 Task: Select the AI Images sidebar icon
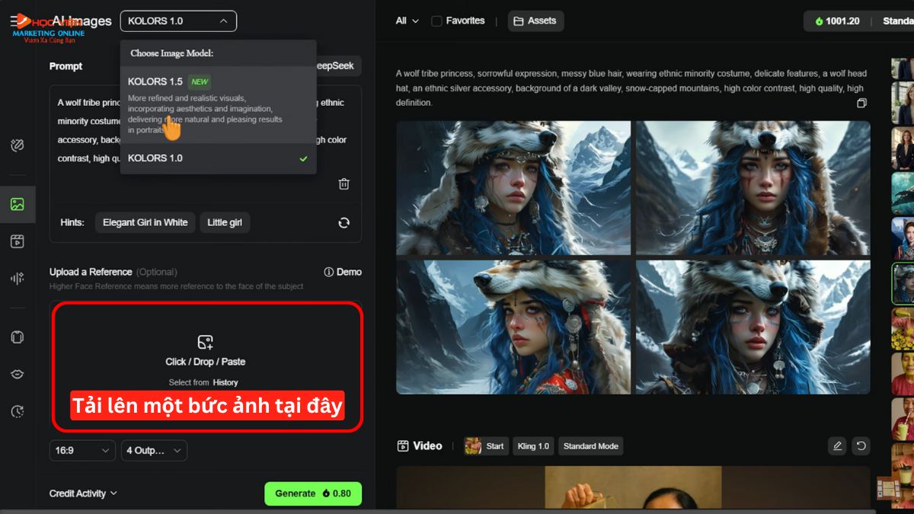(x=18, y=204)
